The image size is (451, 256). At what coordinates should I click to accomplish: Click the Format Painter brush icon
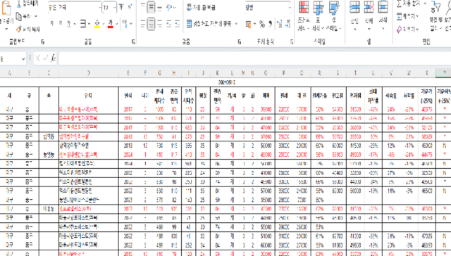[x=19, y=29]
